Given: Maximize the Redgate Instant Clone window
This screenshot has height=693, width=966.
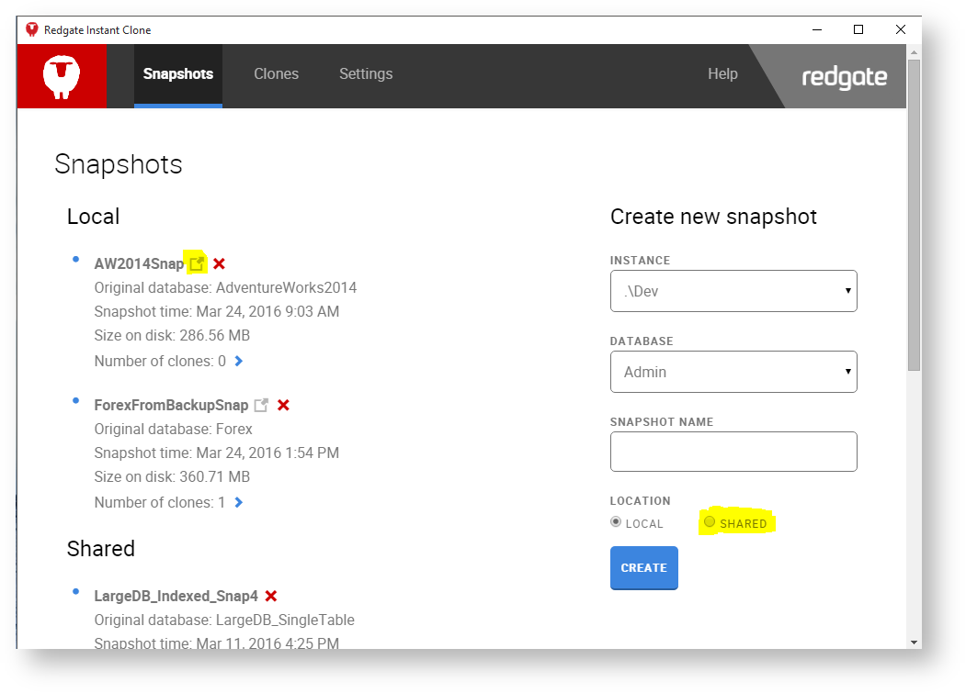Looking at the screenshot, I should click(x=858, y=29).
